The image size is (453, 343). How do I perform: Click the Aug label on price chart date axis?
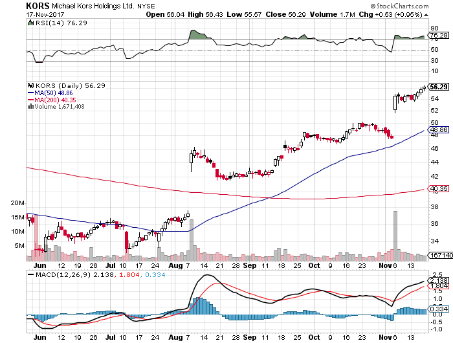[x=175, y=265]
